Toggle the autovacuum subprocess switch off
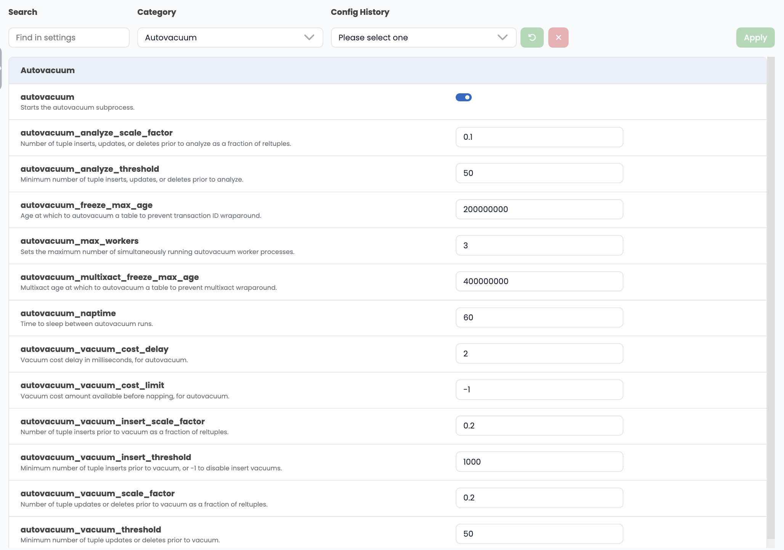Screen dimensions: 784x550 click(464, 97)
